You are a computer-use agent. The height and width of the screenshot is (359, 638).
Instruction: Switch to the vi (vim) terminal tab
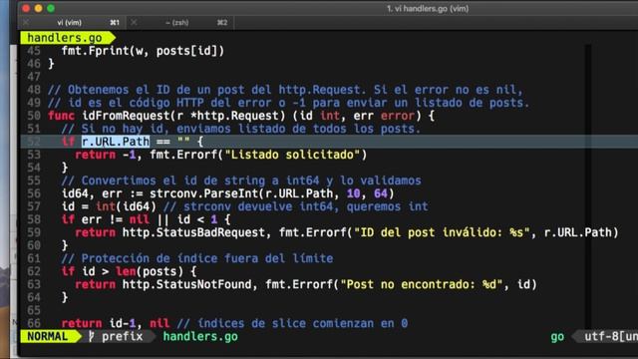coord(69,22)
